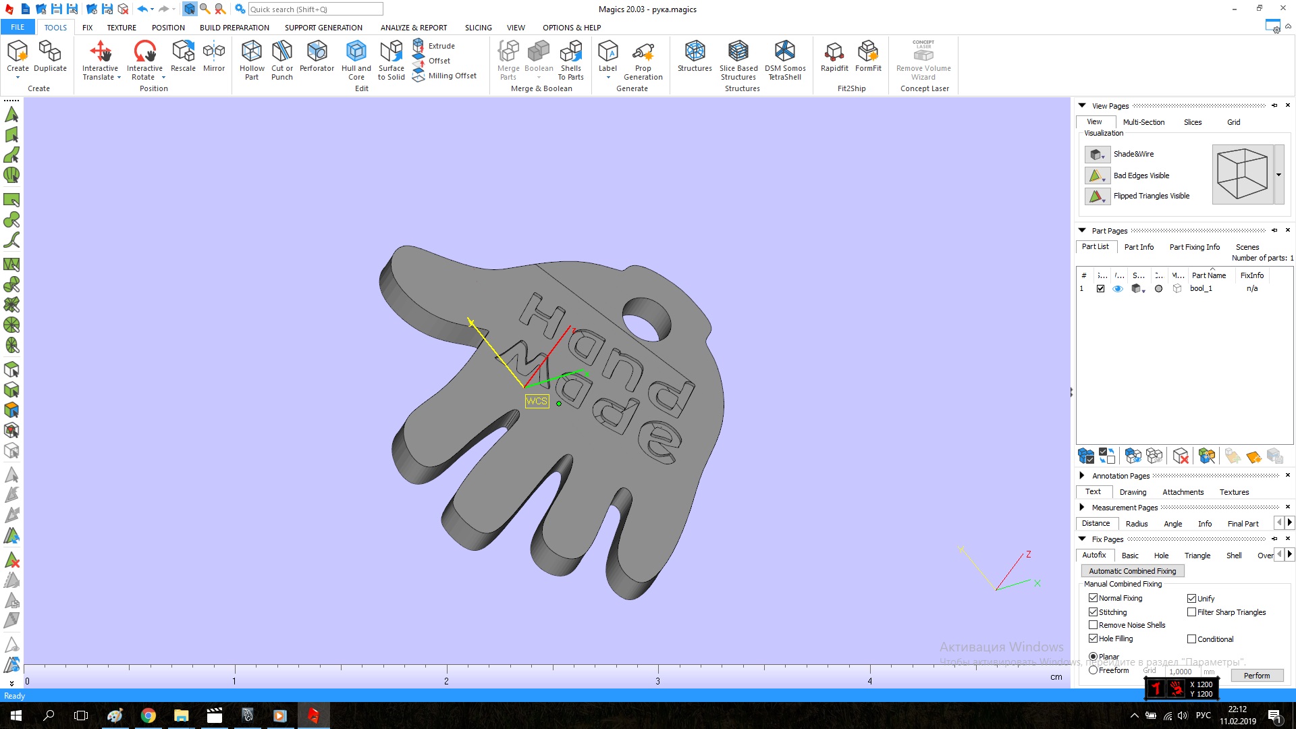1296x729 pixels.
Task: Enable Filter Sharp Triangles
Action: [x=1191, y=612]
